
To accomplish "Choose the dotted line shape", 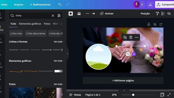I will [x=36, y=50].
